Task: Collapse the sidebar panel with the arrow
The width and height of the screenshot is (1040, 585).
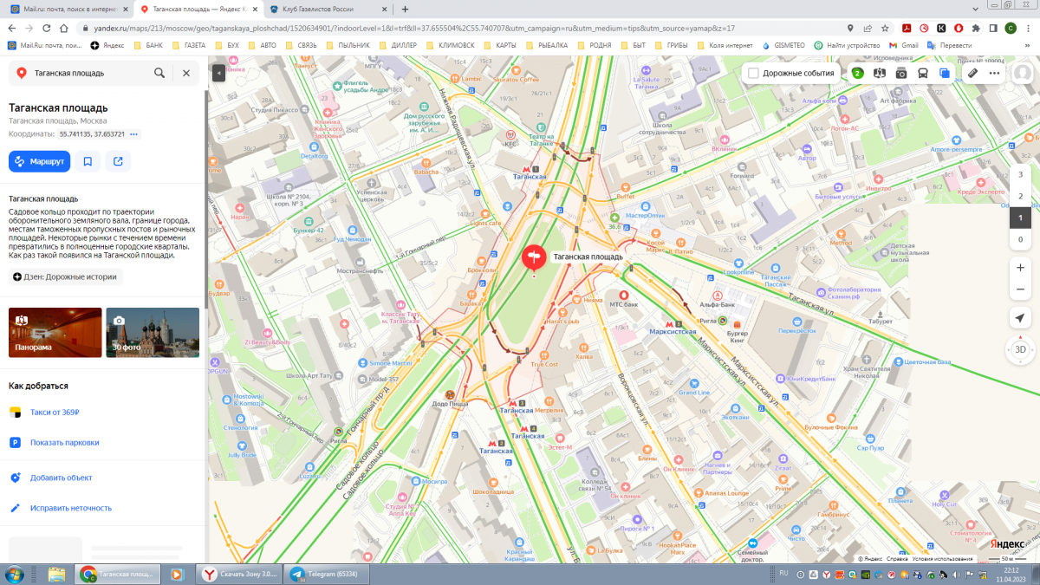Action: click(x=218, y=74)
